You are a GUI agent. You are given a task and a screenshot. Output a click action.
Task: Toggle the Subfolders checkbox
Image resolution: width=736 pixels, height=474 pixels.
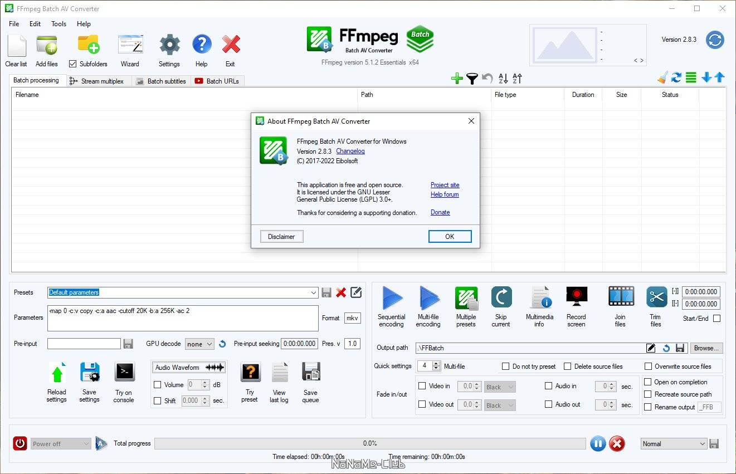[x=72, y=63]
